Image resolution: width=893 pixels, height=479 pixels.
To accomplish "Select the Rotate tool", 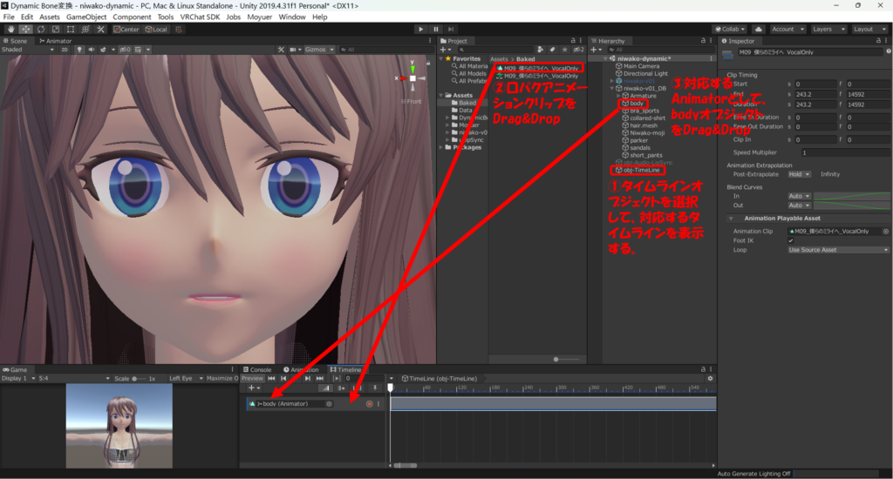I will pyautogui.click(x=40, y=29).
